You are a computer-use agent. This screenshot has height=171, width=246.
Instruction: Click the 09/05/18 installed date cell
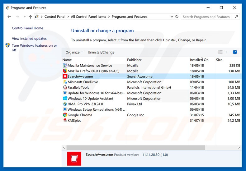(197, 82)
